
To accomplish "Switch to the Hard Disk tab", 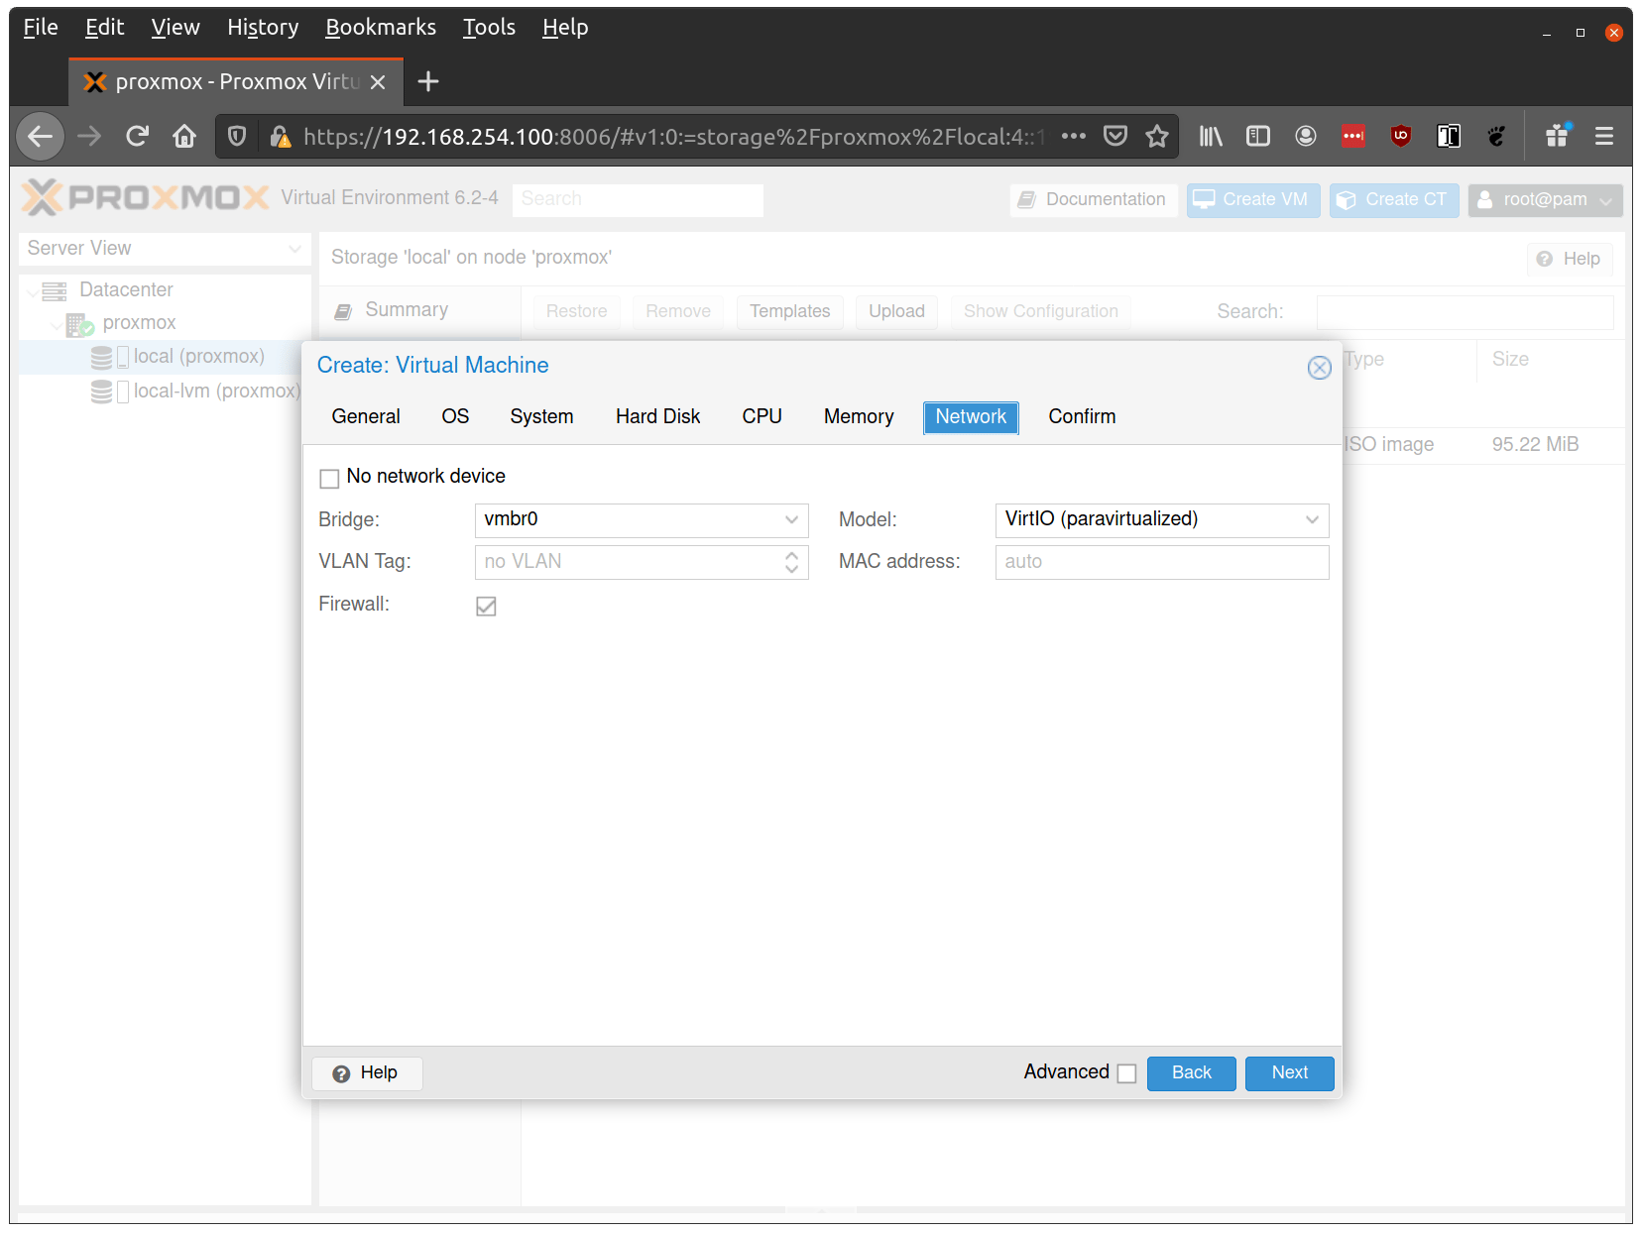I will (x=657, y=417).
